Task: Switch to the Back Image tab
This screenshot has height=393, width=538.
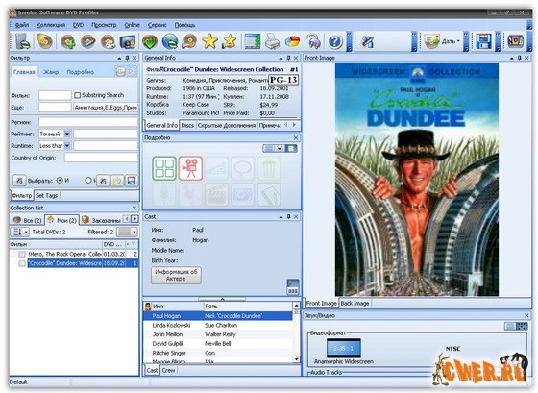Action: 355,304
